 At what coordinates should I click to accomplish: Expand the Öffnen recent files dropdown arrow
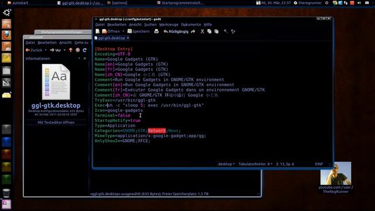(x=124, y=31)
